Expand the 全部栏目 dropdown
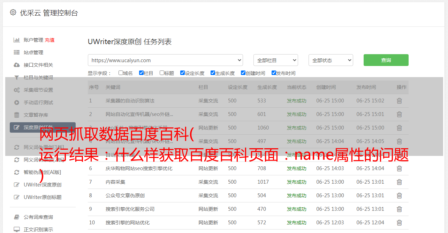This screenshot has height=233, width=448. [x=275, y=60]
